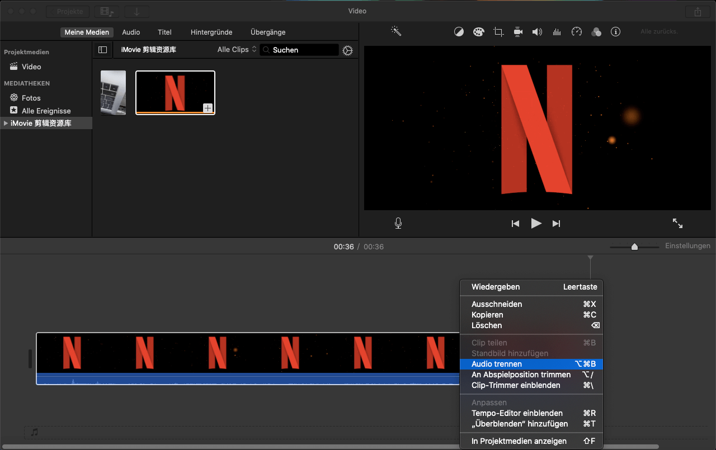Open the volume speaker icon
The width and height of the screenshot is (716, 450).
click(537, 32)
